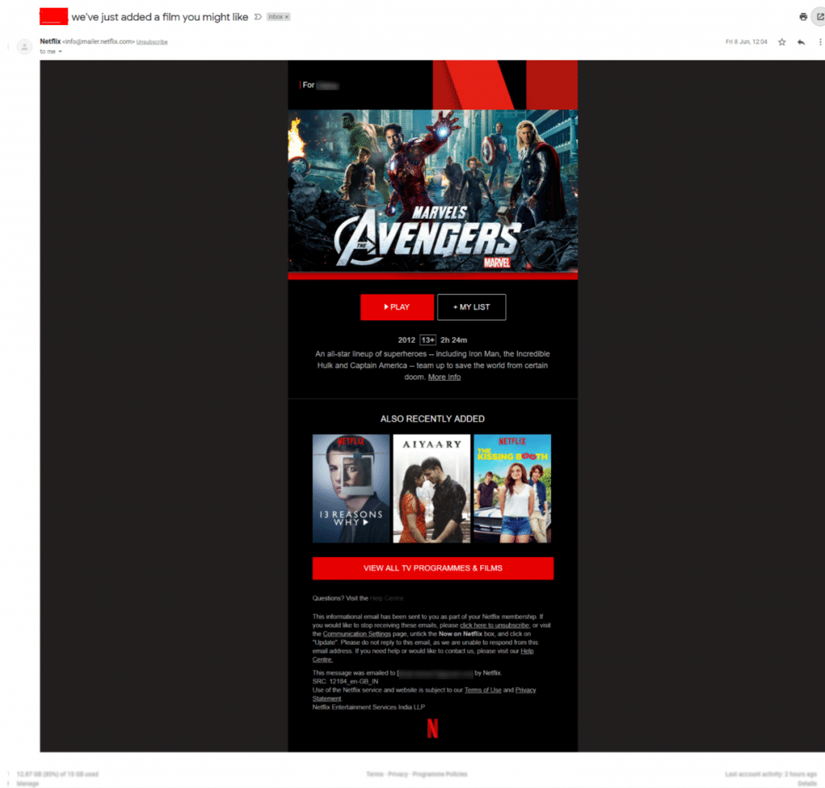Open Help Centre link after 'Questions? Visit the'
This screenshot has width=825, height=788.
click(387, 598)
